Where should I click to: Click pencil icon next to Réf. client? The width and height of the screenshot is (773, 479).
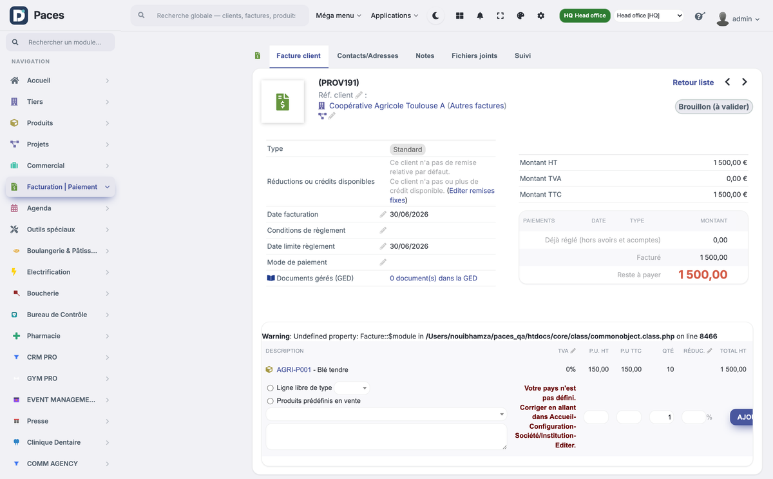pyautogui.click(x=359, y=95)
